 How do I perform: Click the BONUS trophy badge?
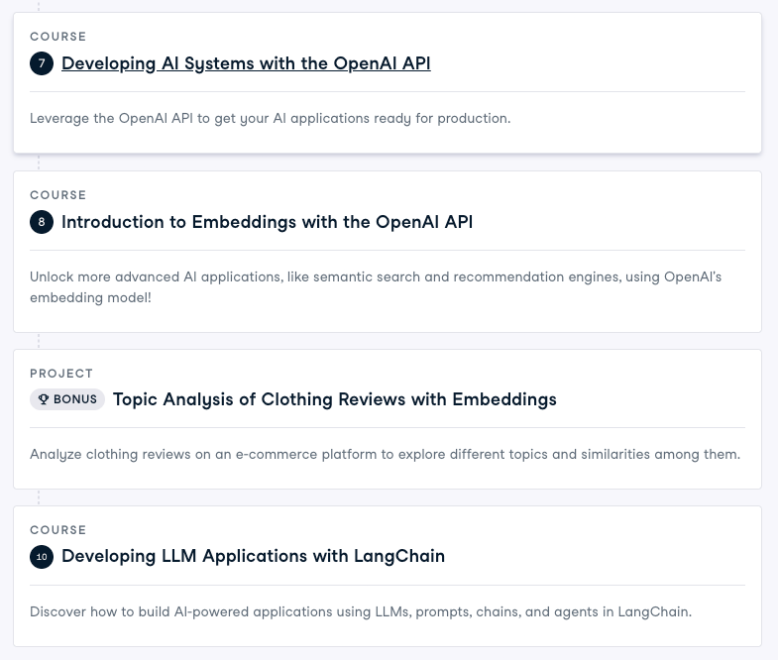pos(67,399)
